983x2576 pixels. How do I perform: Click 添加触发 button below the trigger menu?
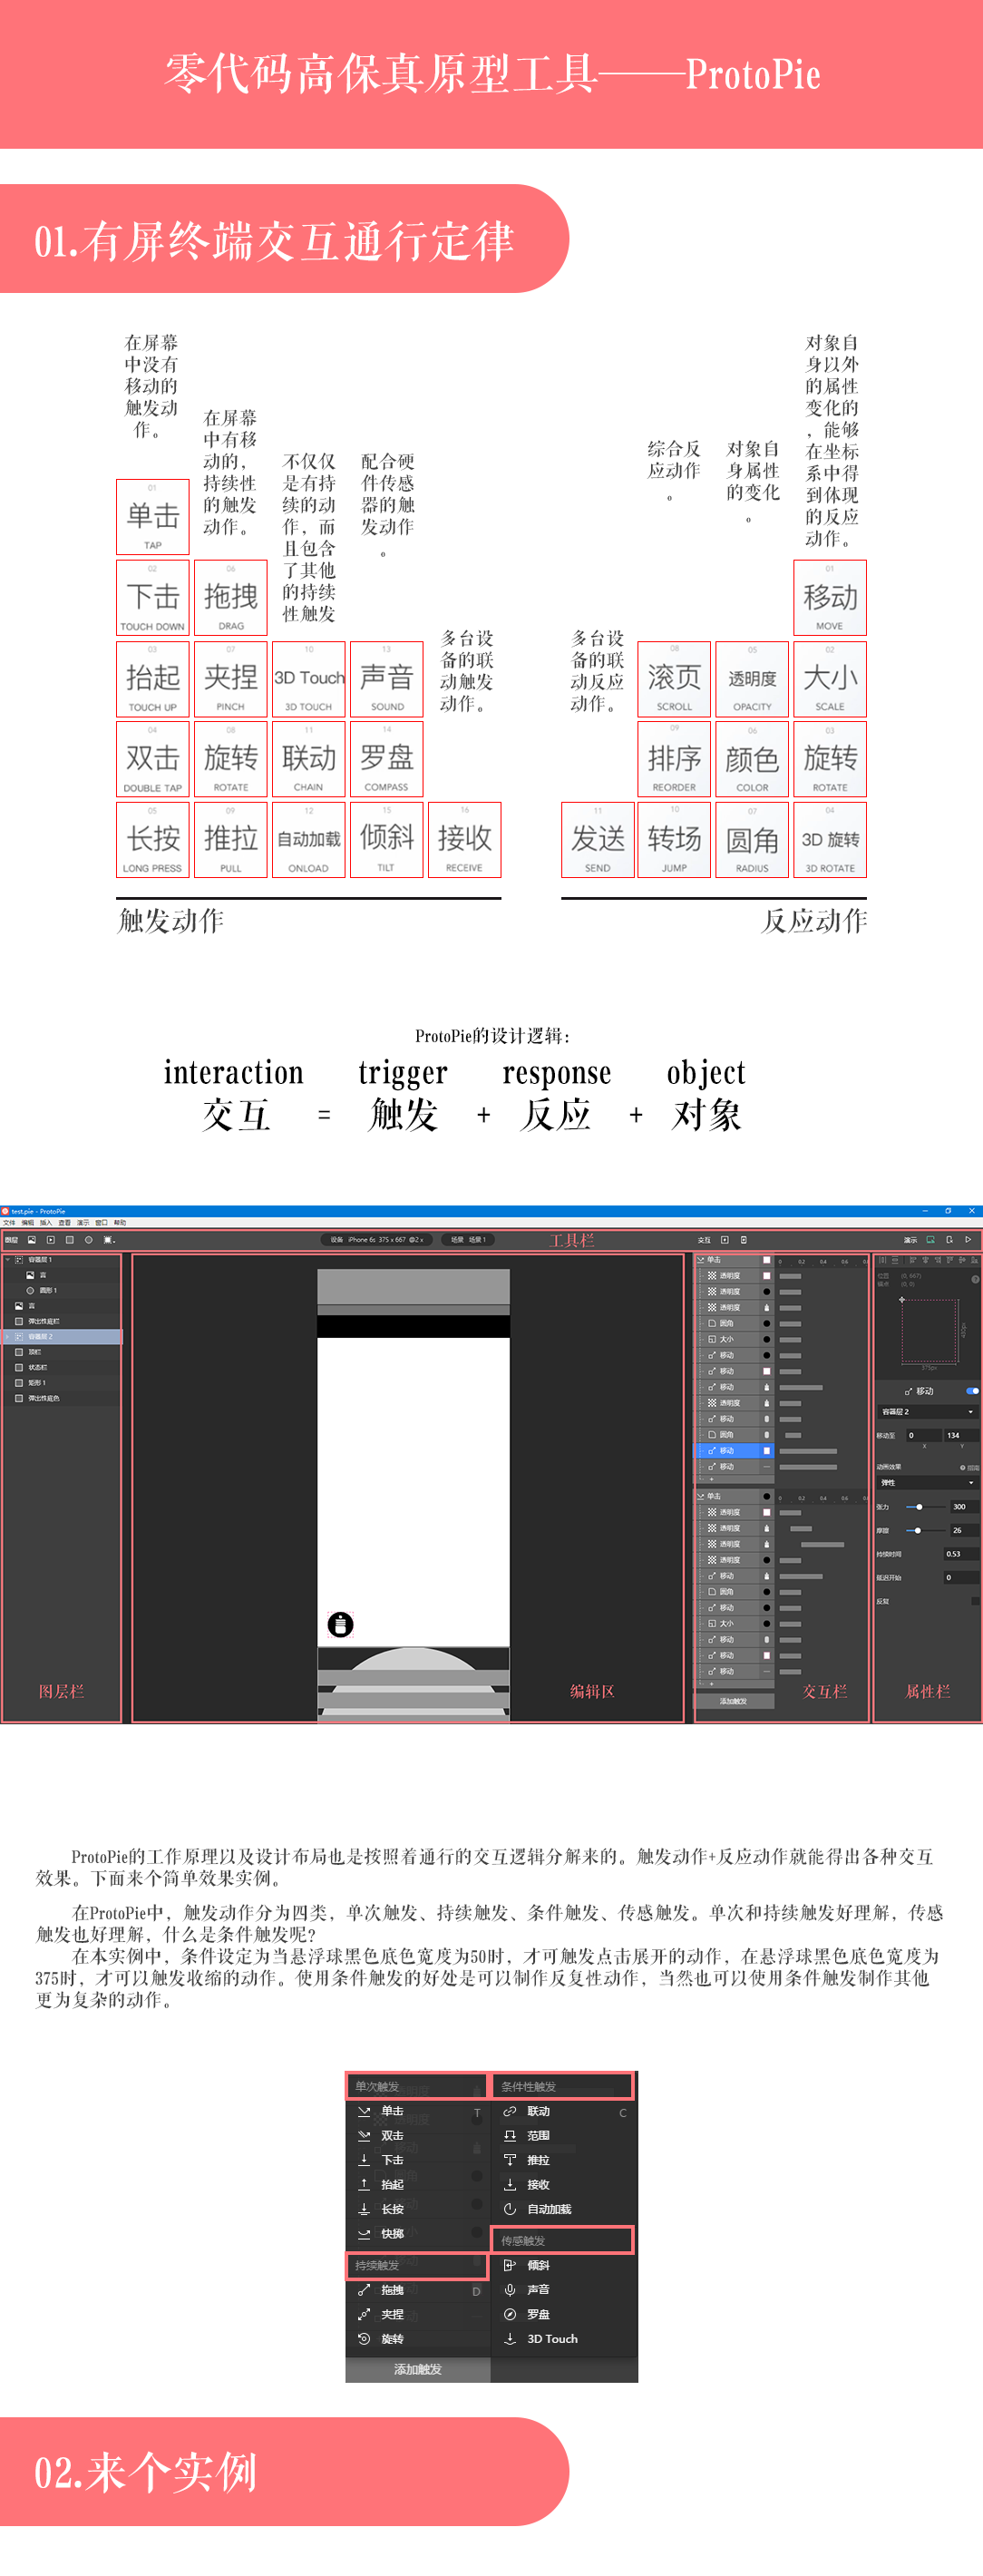pos(418,2369)
